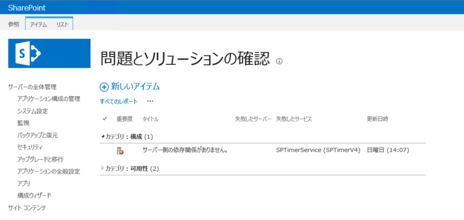This screenshot has width=464, height=220.
Task: Click the SharePoint logo image
Action: coord(49,53)
